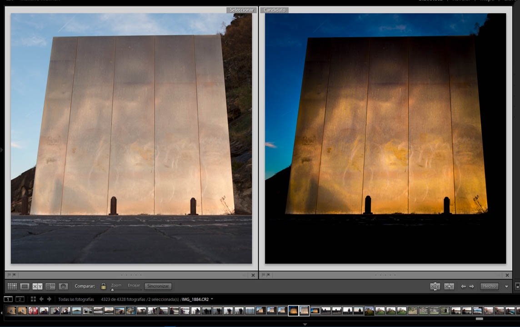Flag the Candidato photo as picked

[263, 275]
